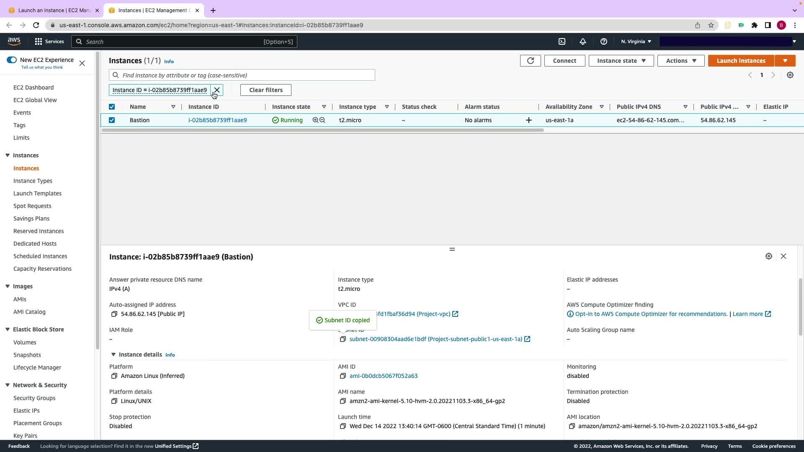Open the Instance state dropdown
Image resolution: width=804 pixels, height=452 pixels.
[x=621, y=61]
